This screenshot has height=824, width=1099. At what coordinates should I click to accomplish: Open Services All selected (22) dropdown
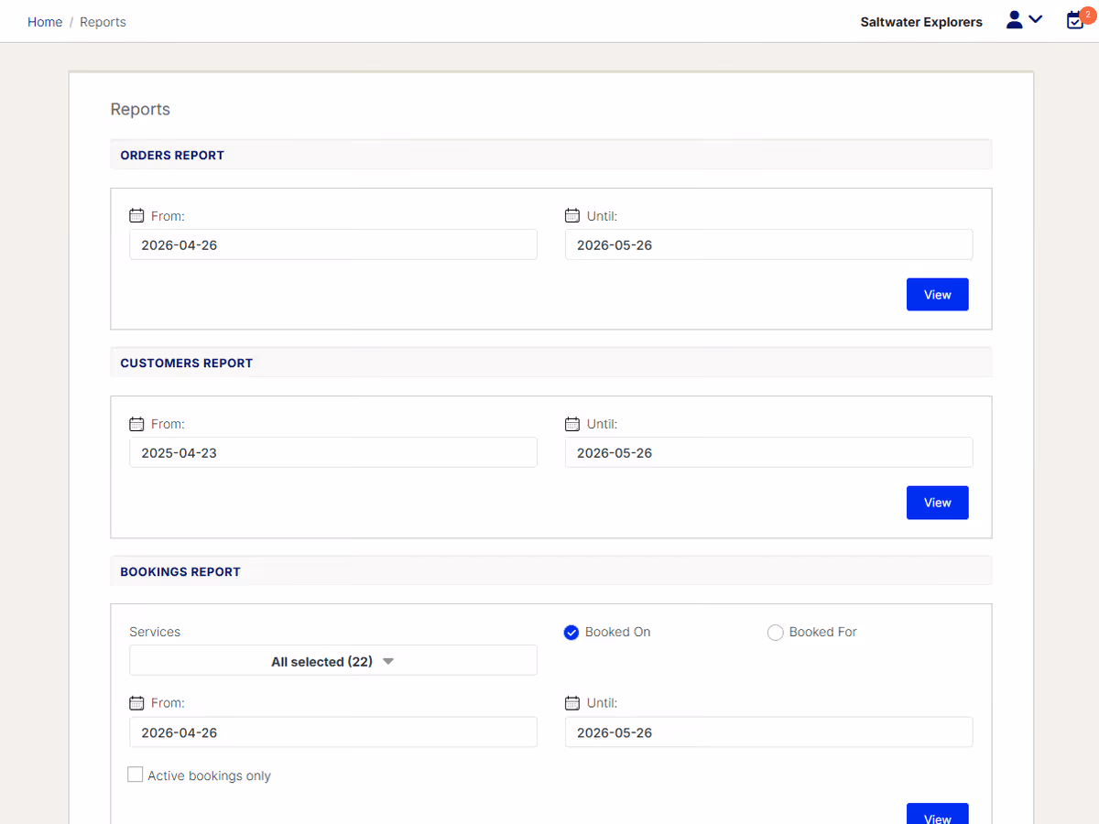(x=333, y=661)
